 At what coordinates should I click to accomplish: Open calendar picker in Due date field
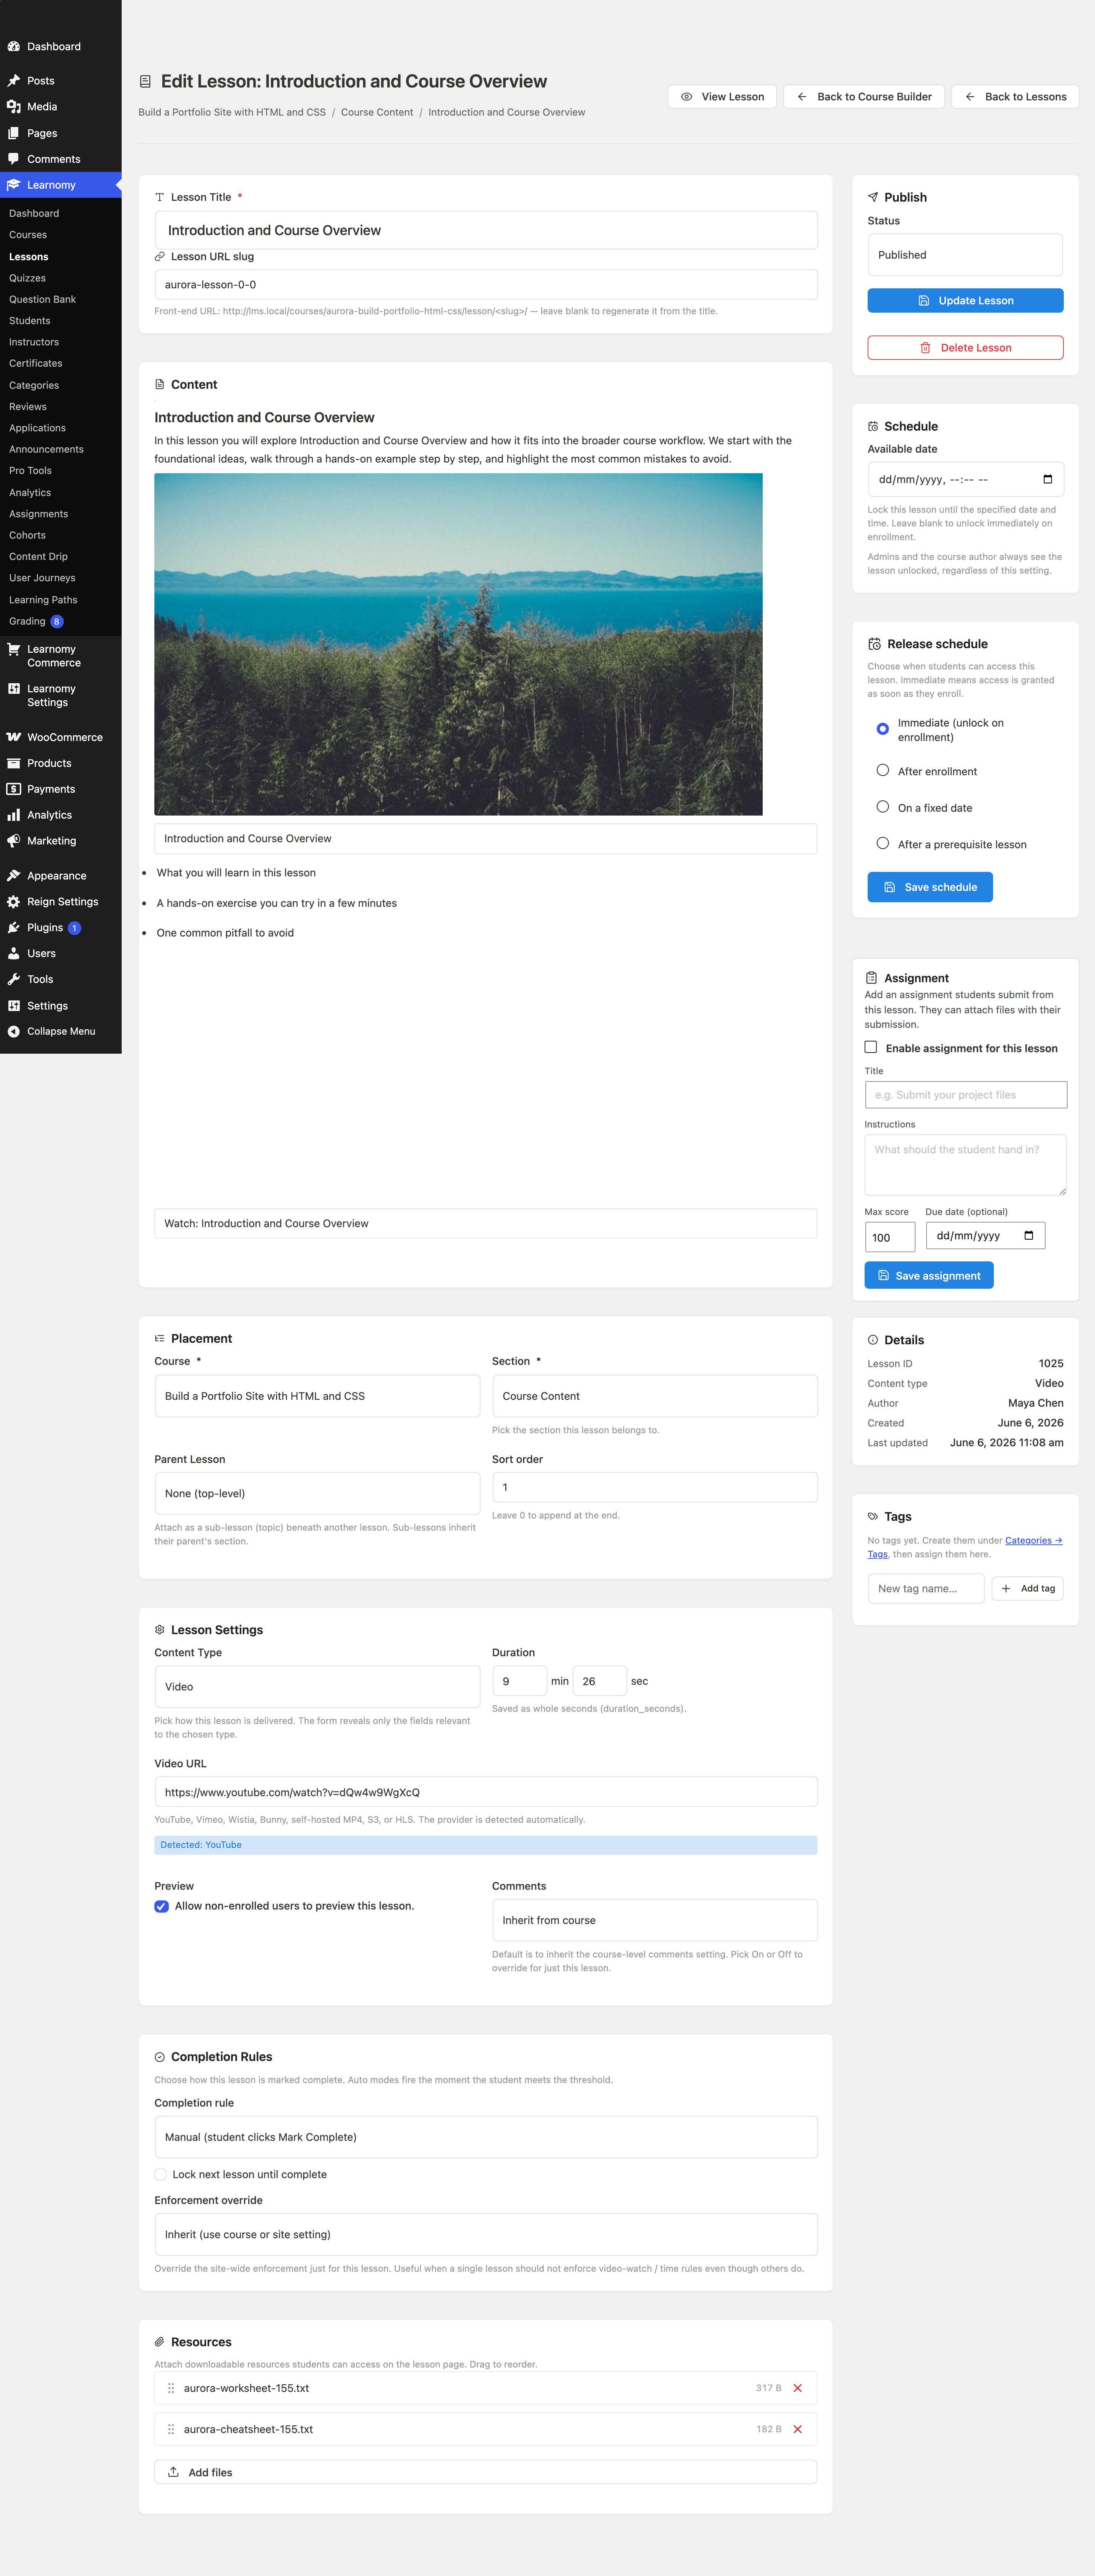coord(1029,1235)
